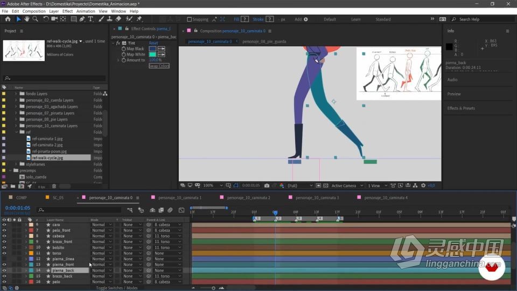Viewport: 517px width, 291px height.
Task: Select the Rectangle shape tool
Action: tap(74, 19)
